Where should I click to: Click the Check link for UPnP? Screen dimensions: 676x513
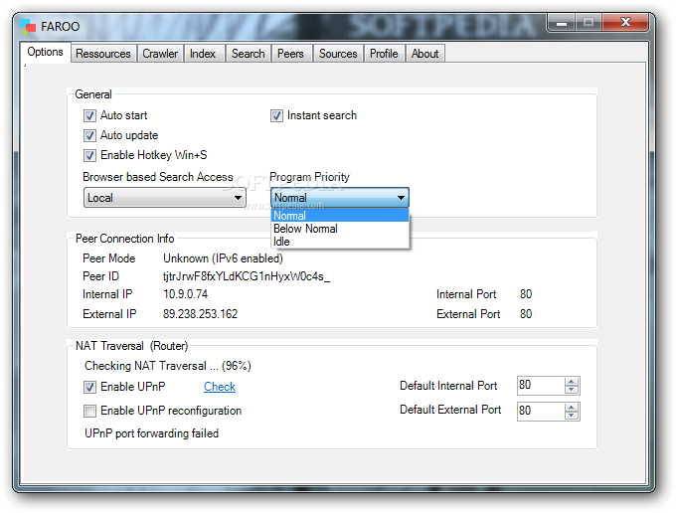pyautogui.click(x=220, y=387)
